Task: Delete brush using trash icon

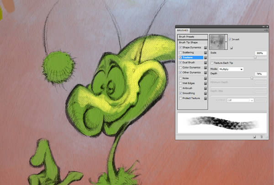Action: (261, 137)
